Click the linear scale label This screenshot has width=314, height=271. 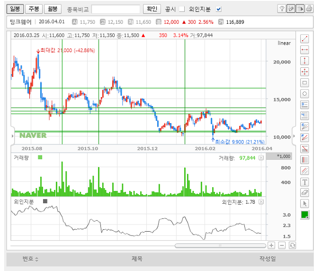(284, 43)
